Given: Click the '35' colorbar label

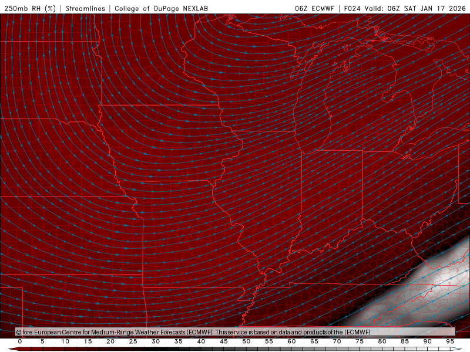Looking at the screenshot, I should (179, 341).
